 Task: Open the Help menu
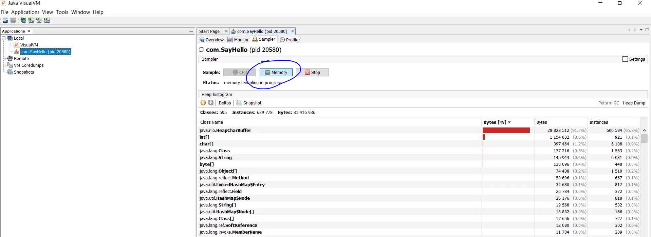click(x=98, y=12)
